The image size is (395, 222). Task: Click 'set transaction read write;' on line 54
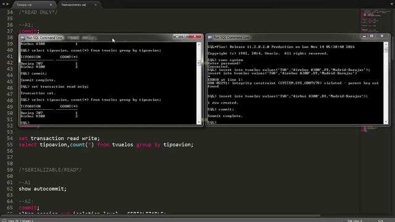pyautogui.click(x=59, y=138)
